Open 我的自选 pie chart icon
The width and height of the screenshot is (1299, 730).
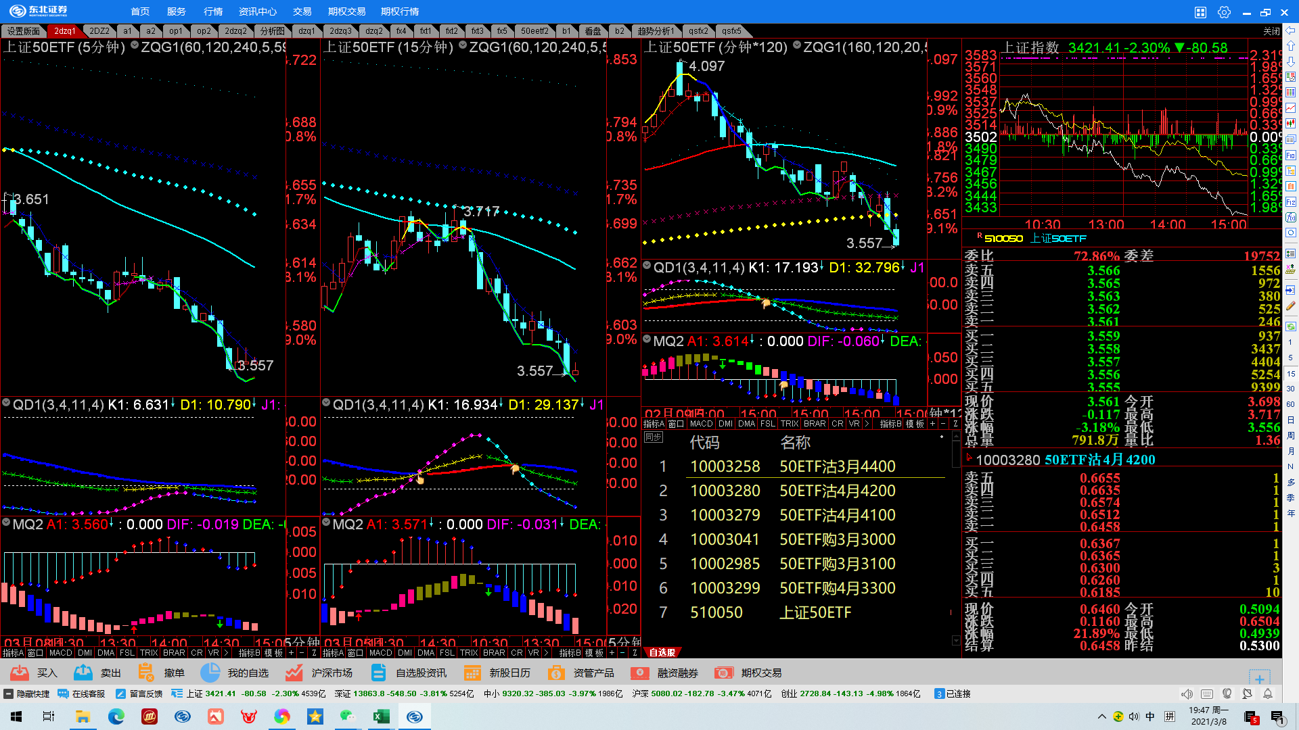pos(210,673)
